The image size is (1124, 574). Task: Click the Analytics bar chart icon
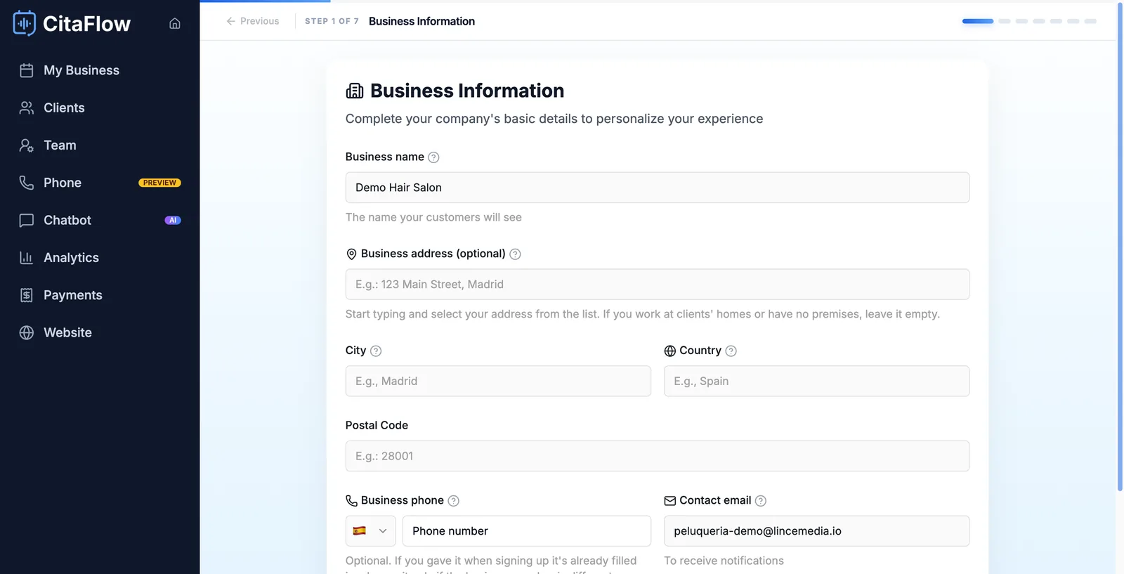tap(27, 258)
